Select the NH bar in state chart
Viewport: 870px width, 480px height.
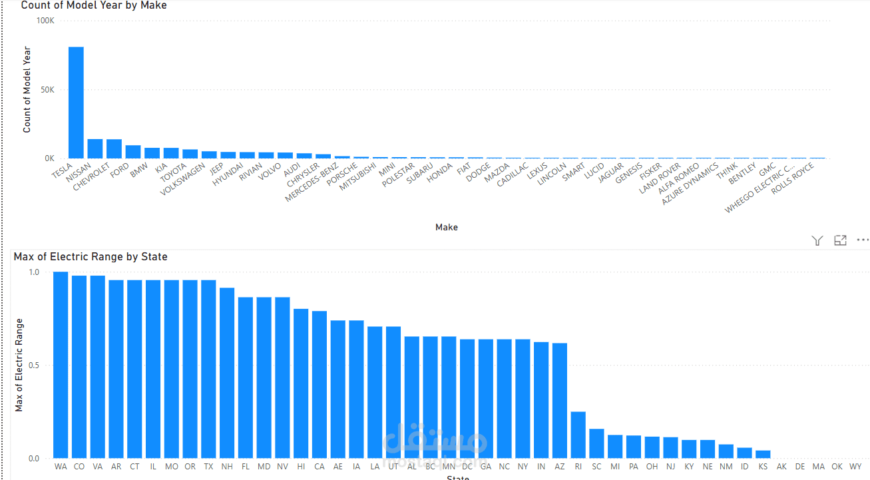(x=227, y=373)
